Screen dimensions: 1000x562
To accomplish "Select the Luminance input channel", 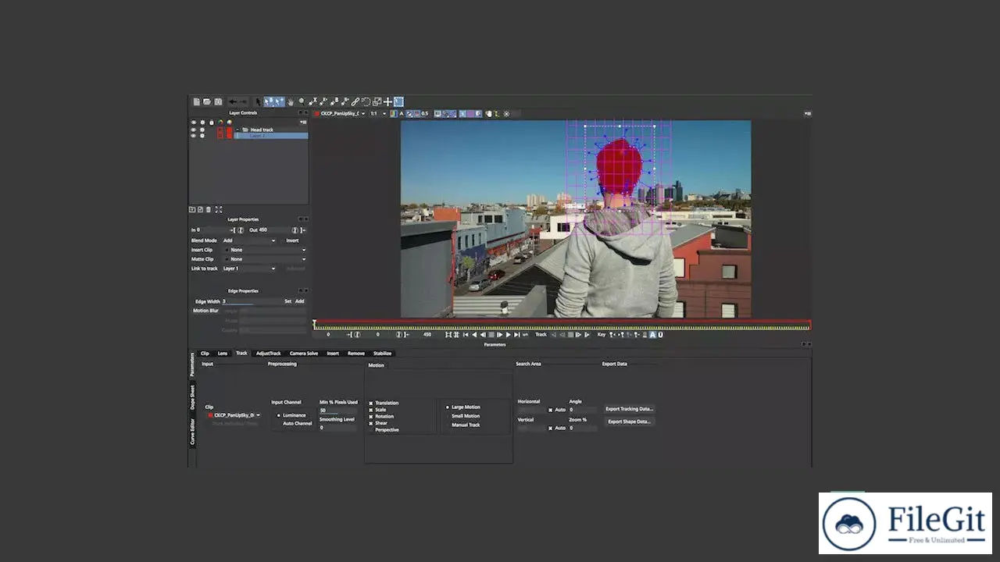I will (279, 415).
